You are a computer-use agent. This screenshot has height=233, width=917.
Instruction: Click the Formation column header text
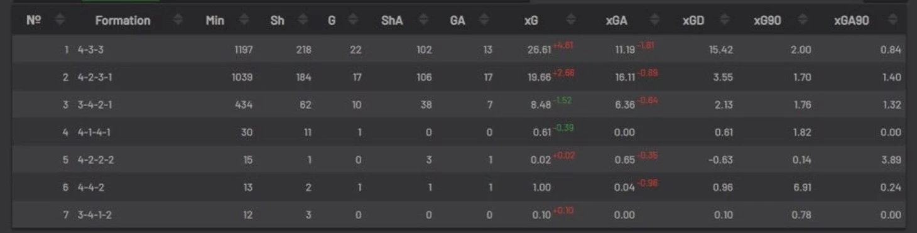tap(122, 21)
